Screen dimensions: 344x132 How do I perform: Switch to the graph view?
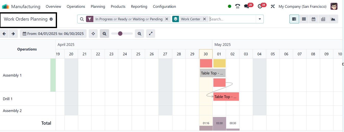coord(333,19)
